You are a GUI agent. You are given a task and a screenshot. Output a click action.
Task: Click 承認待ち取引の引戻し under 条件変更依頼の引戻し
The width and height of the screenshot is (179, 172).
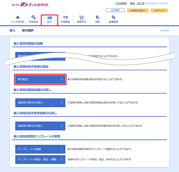pyautogui.click(x=40, y=126)
